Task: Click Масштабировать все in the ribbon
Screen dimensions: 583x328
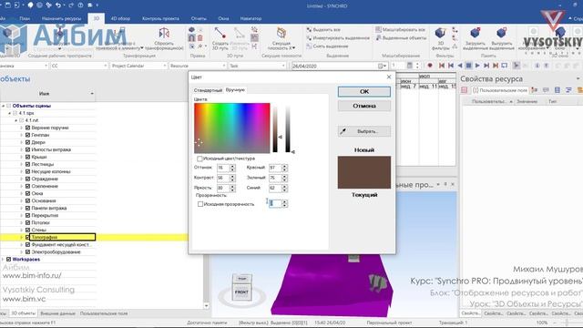Action: click(x=400, y=29)
